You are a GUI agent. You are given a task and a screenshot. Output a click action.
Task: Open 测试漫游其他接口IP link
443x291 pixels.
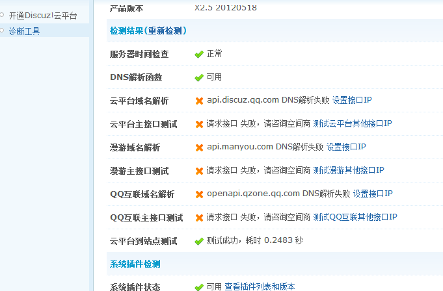click(349, 170)
